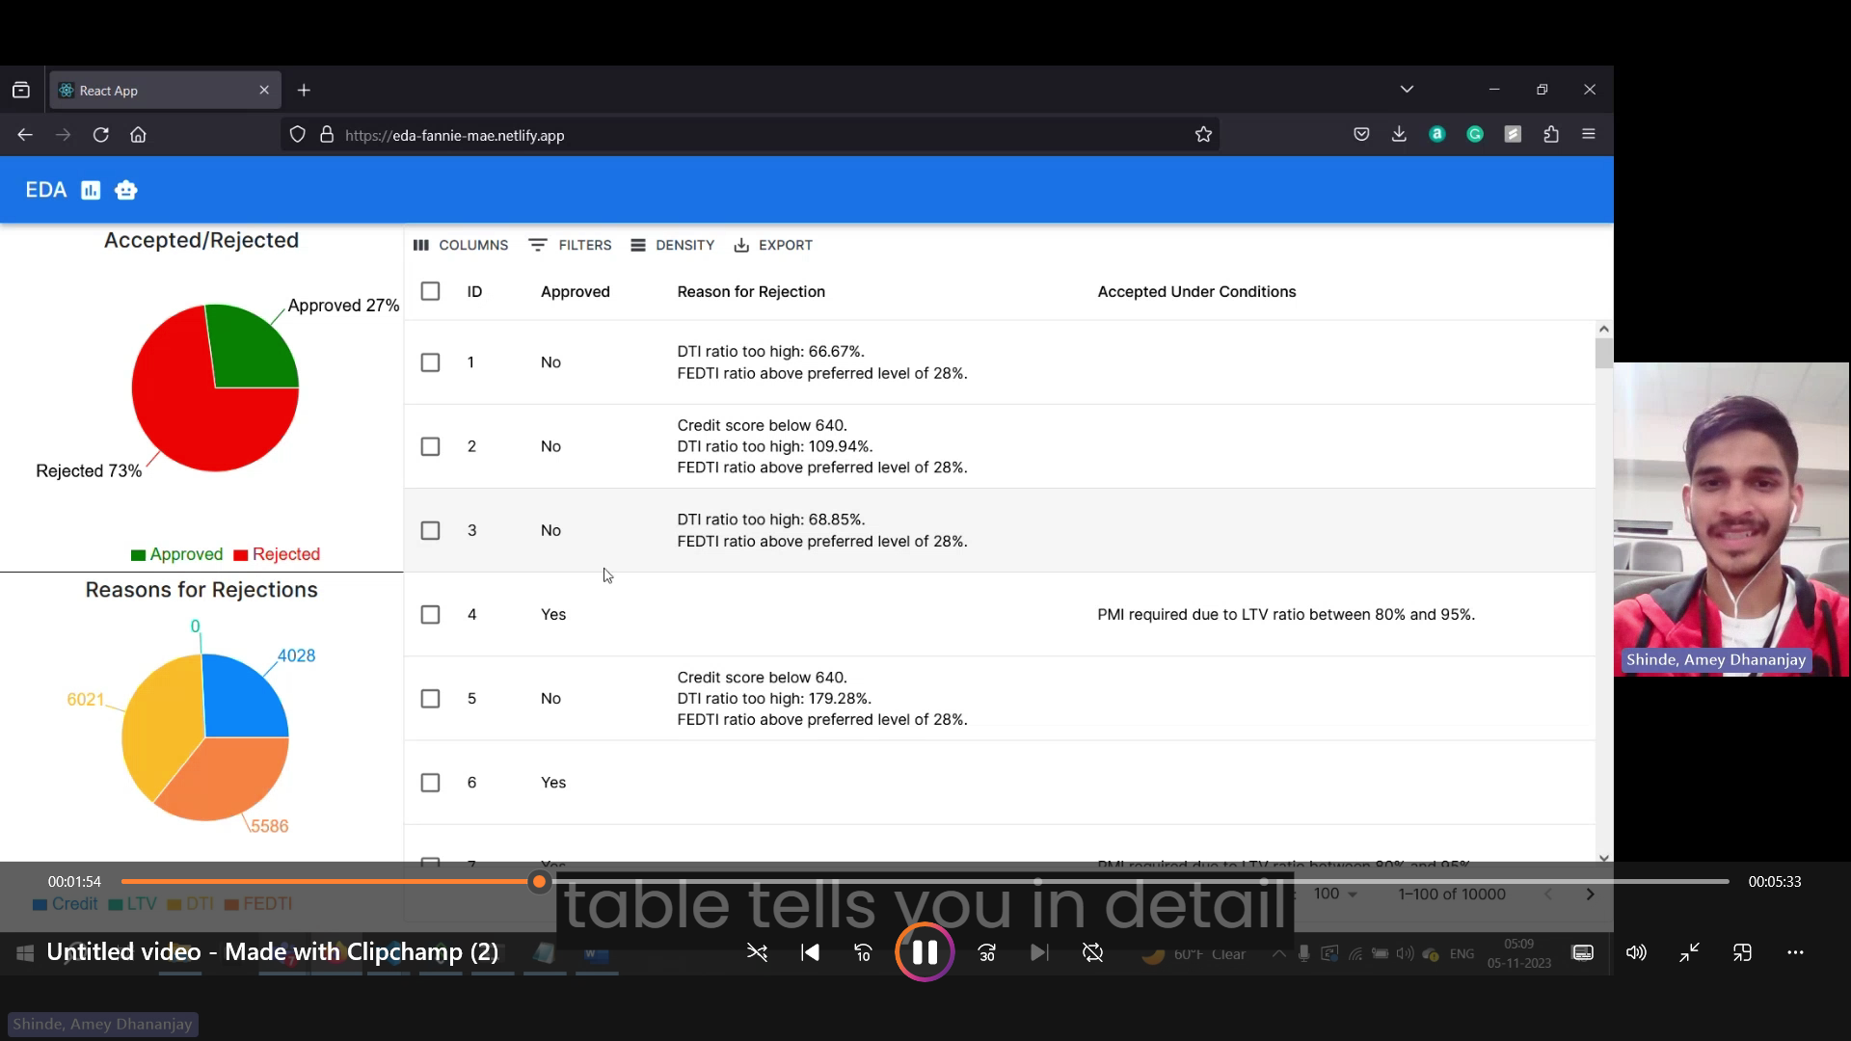The height and width of the screenshot is (1041, 1851).
Task: Expand rows per page 100 dropdown
Action: click(1335, 894)
